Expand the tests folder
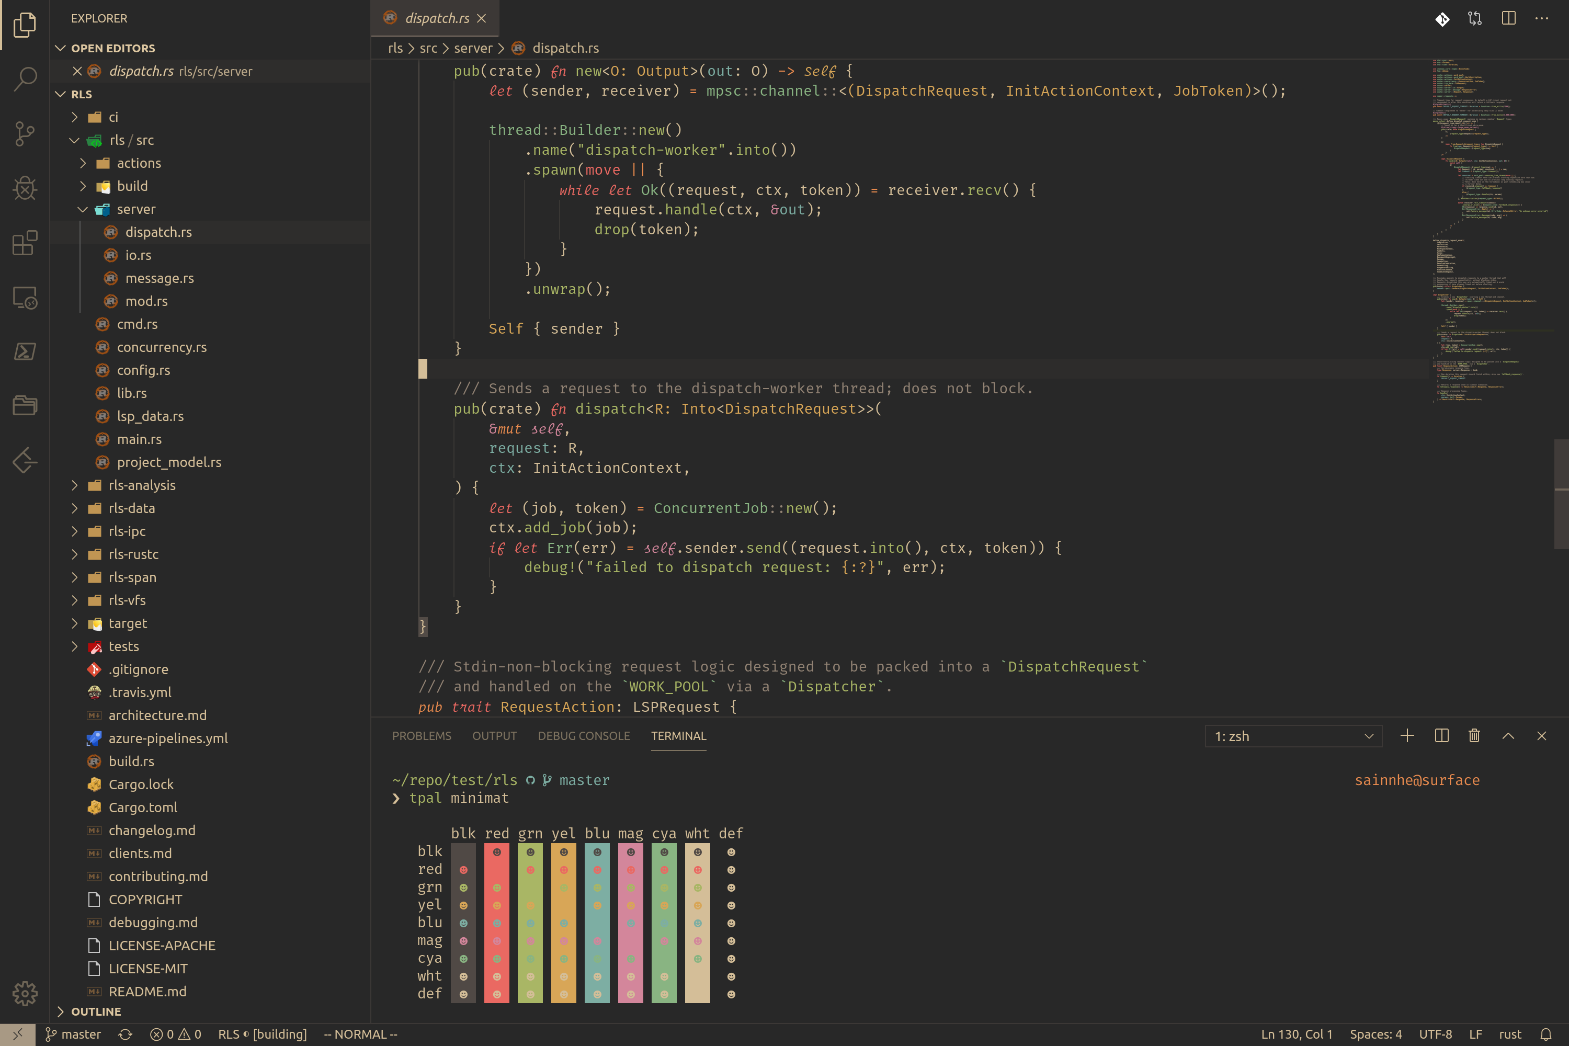The height and width of the screenshot is (1046, 1569). click(75, 646)
